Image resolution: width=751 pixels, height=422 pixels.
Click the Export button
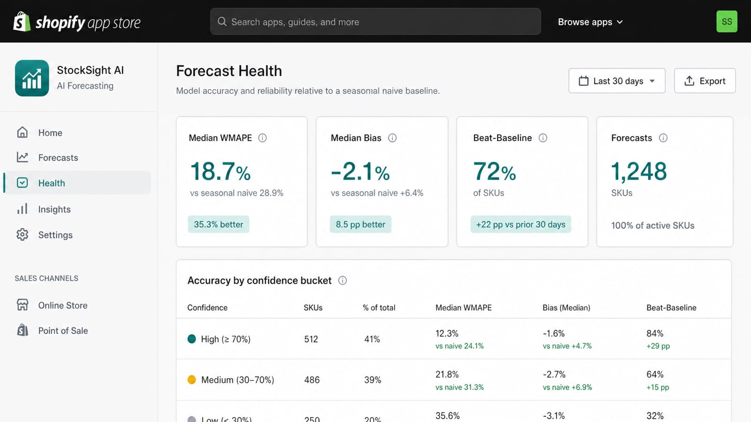coord(705,81)
